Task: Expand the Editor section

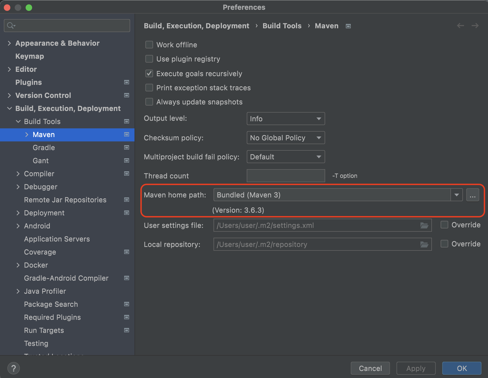Action: click(9, 69)
